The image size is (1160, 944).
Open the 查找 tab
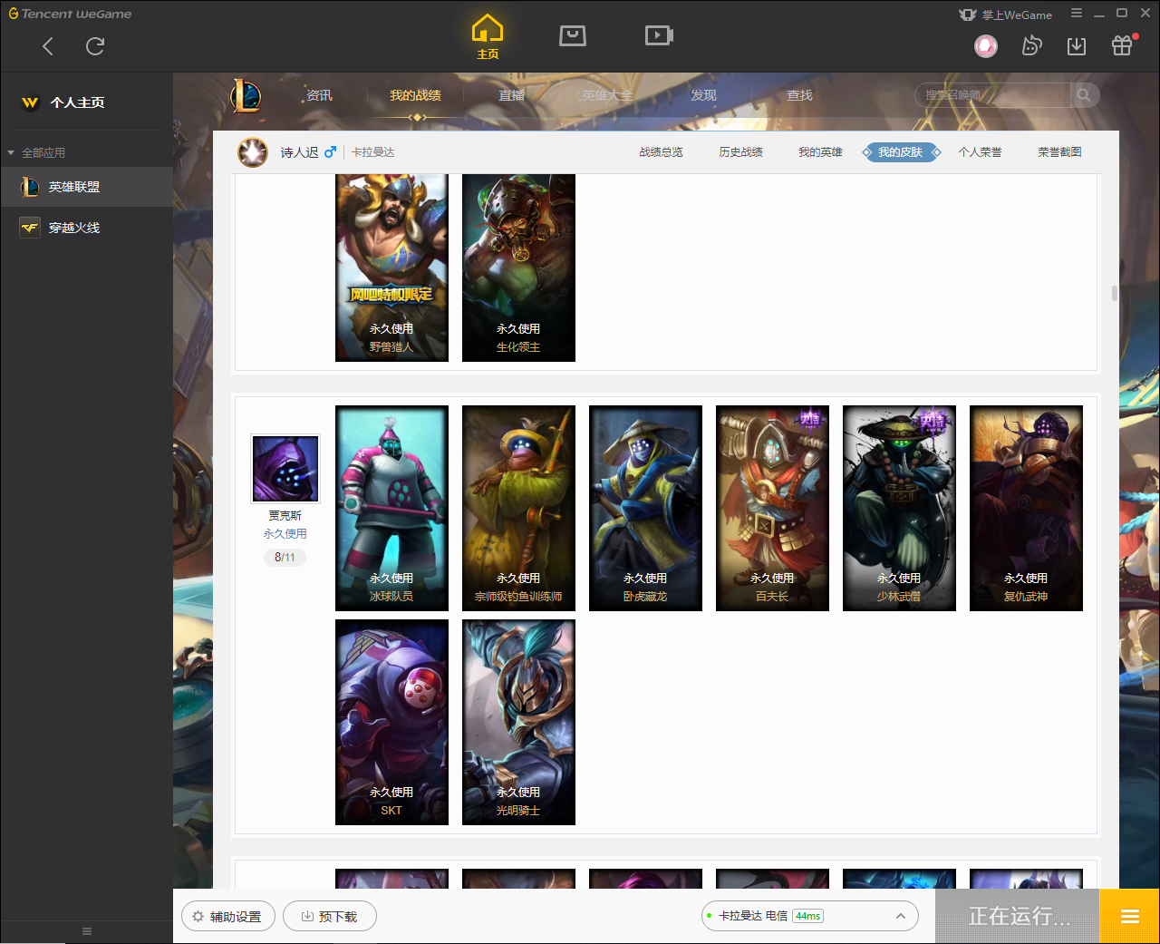point(799,95)
